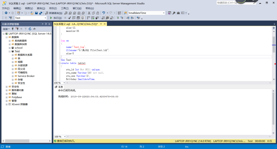Select the PolyBase tree item
The width and height of the screenshot is (277, 149).
(x=17, y=97)
